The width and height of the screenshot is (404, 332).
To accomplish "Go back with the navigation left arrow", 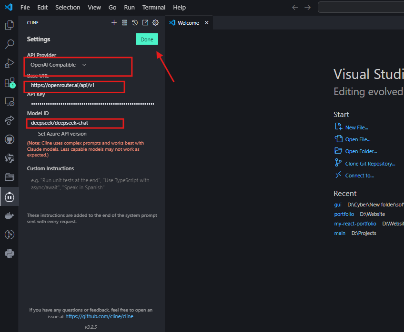I will [295, 8].
